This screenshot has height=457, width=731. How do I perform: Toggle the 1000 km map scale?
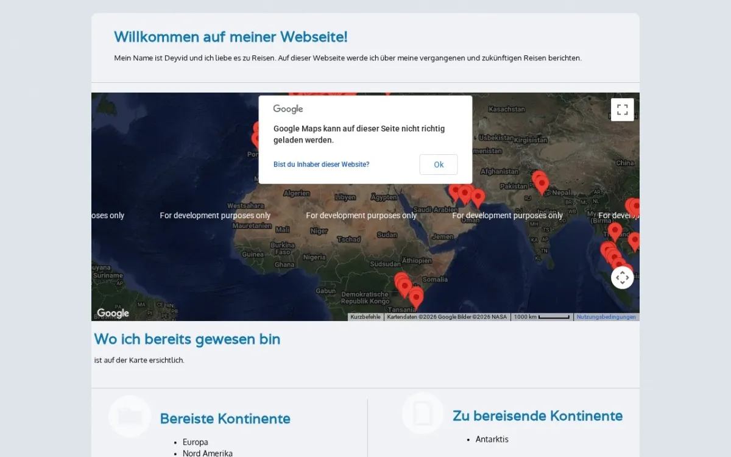[542, 317]
